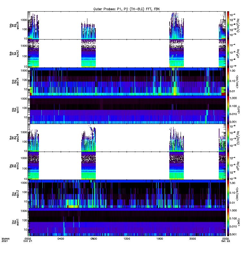The width and height of the screenshot is (241, 257).
Task: Click the thc fff scm3 panel label
Action: click(x=14, y=166)
